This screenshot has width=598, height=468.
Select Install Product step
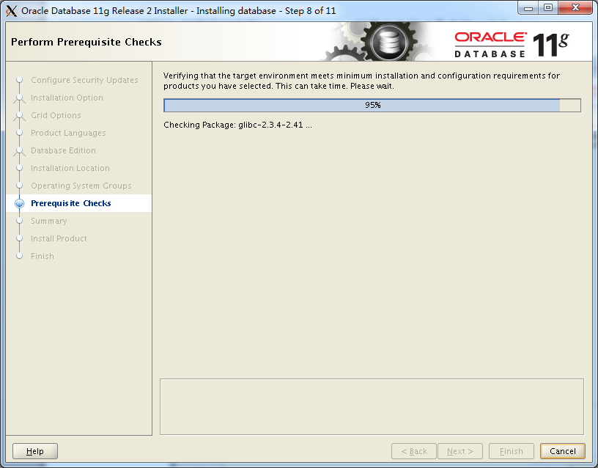59,238
